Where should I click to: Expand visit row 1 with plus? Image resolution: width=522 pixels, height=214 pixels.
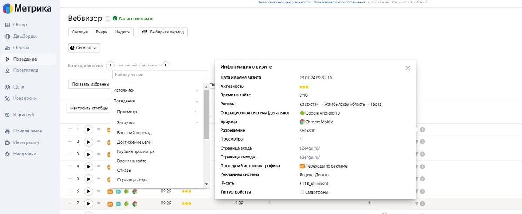click(x=70, y=129)
